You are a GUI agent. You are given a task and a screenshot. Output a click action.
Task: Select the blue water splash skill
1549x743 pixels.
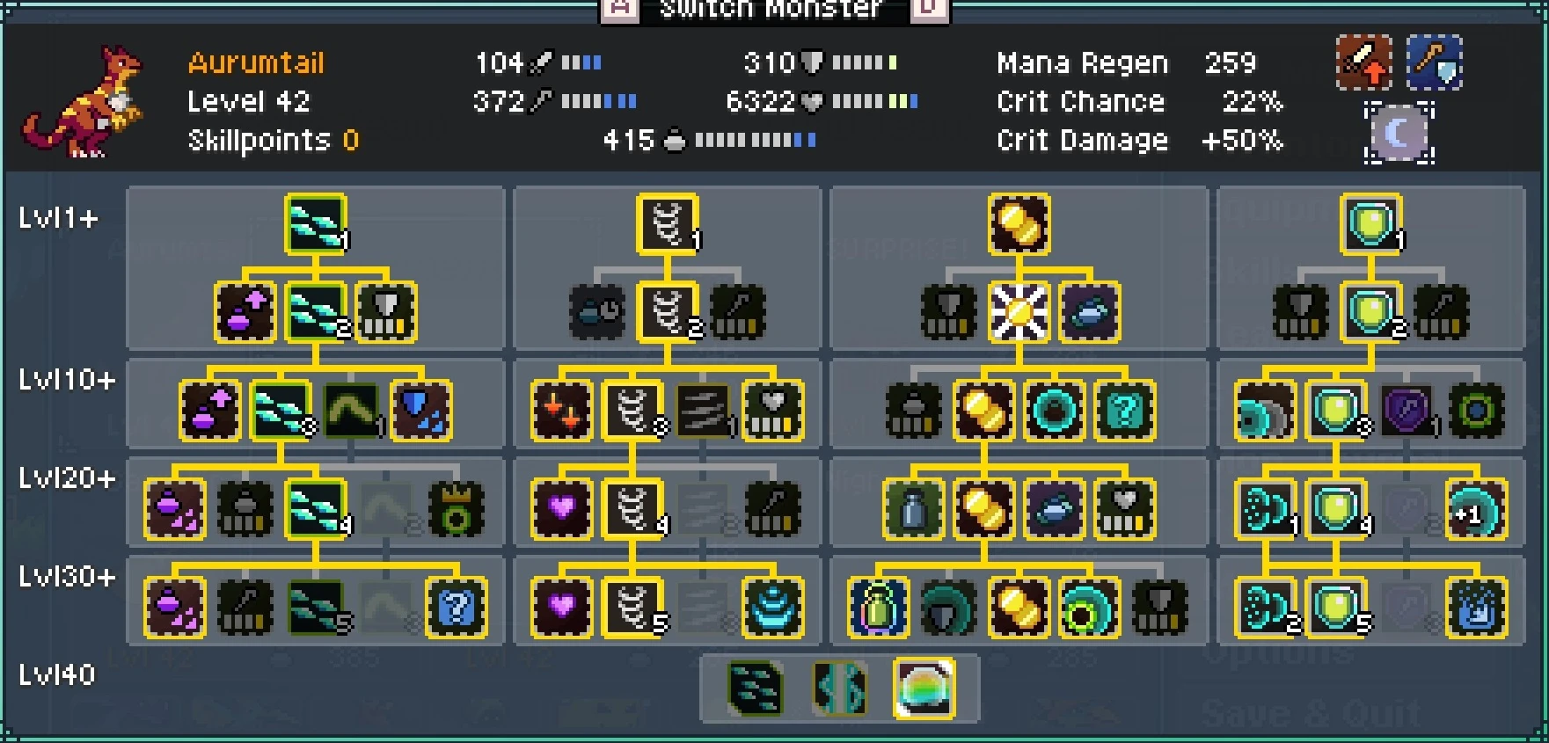click(x=1476, y=608)
